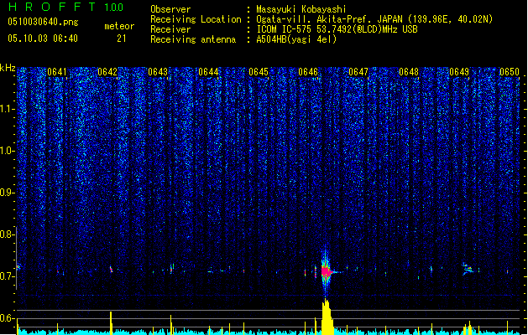Click the 0650 time marker
This screenshot has width=528, height=335.
(x=510, y=72)
